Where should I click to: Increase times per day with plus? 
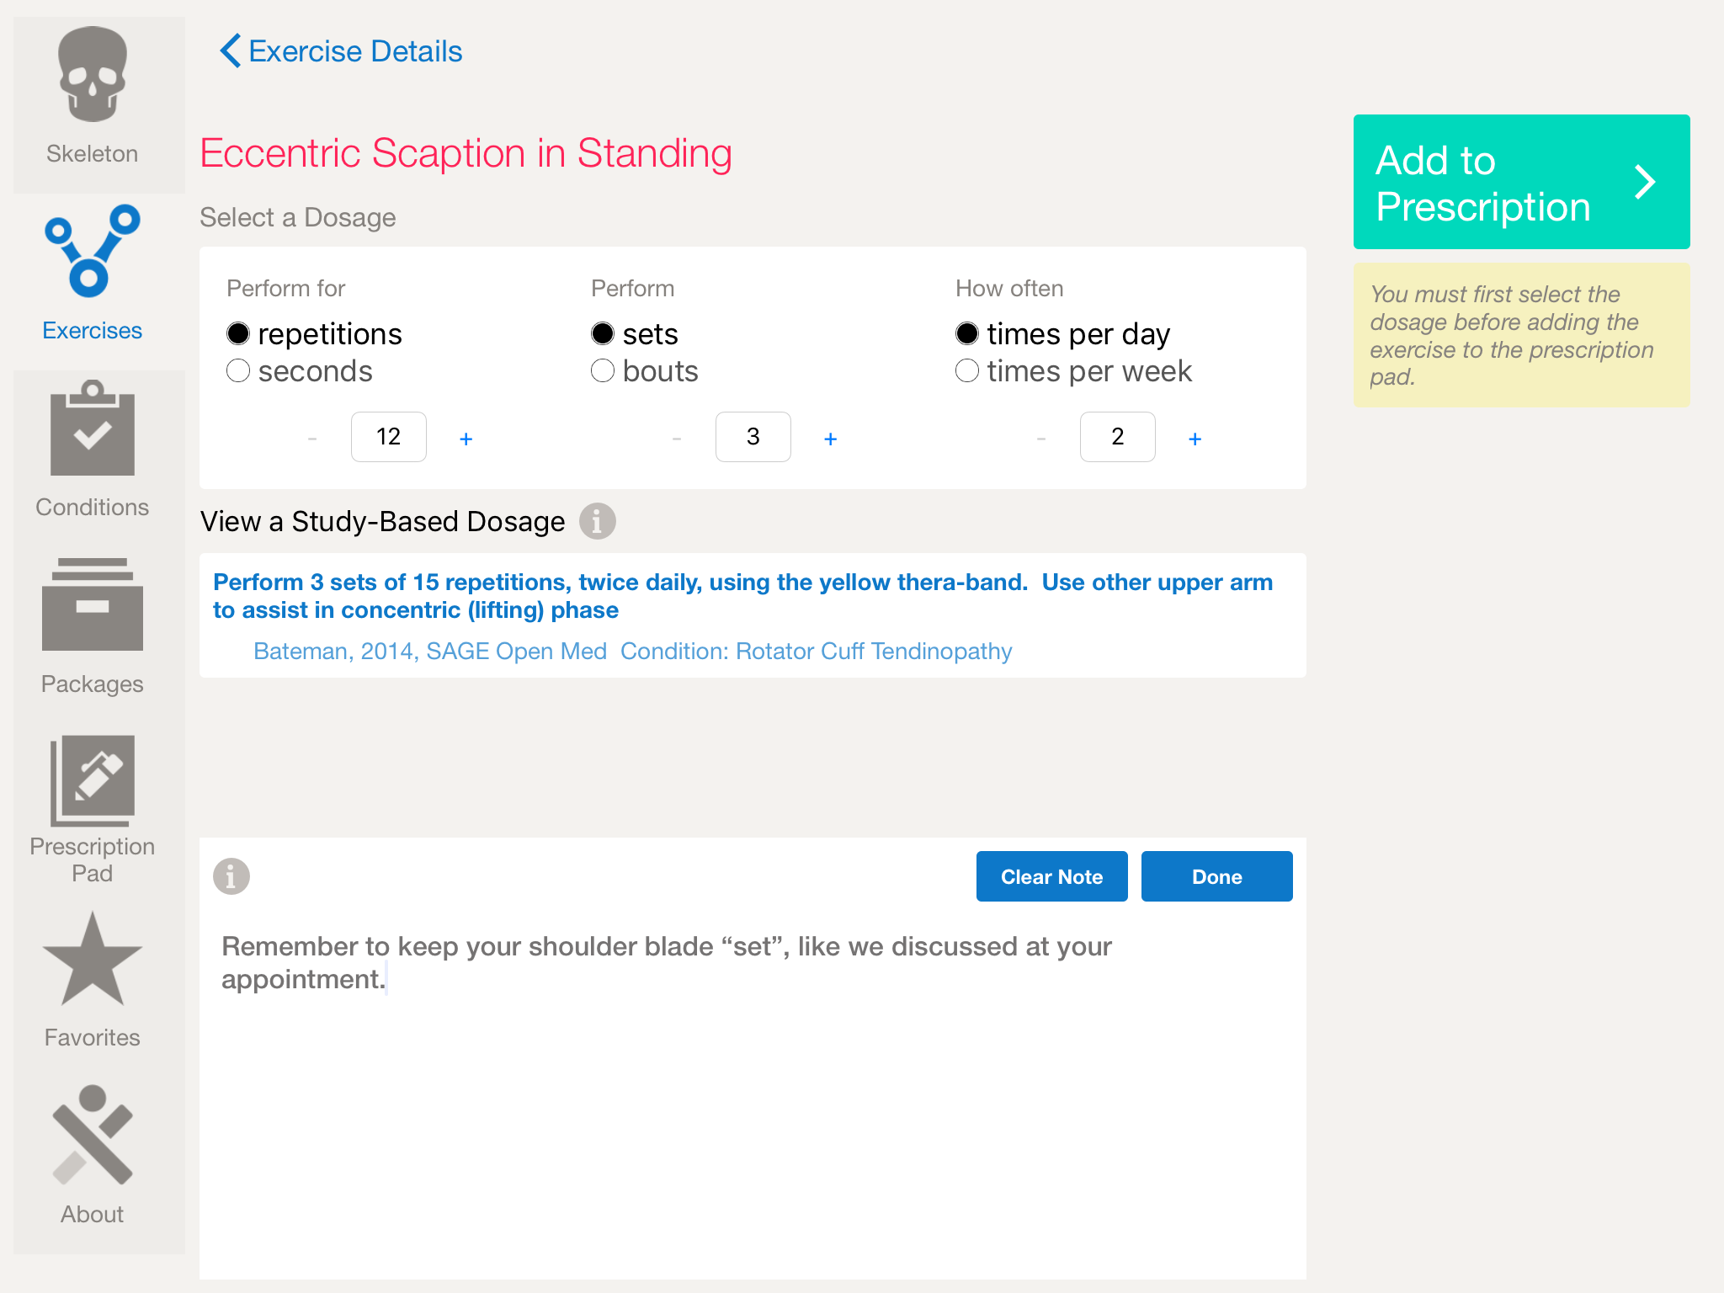coord(1195,439)
